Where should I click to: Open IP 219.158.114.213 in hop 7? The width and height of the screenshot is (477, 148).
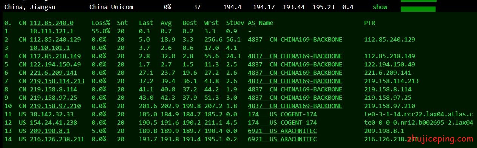pyautogui.click(x=57, y=81)
